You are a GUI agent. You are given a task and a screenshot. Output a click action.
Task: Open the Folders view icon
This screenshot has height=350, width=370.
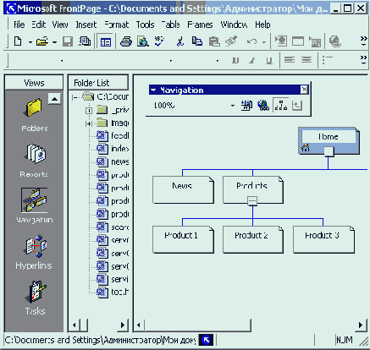tap(34, 108)
